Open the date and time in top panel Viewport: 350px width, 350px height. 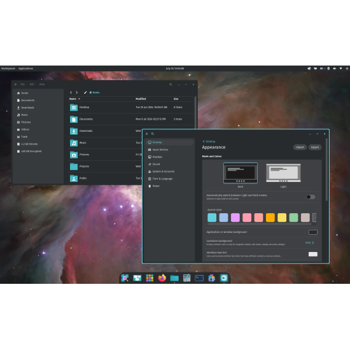click(x=175, y=69)
